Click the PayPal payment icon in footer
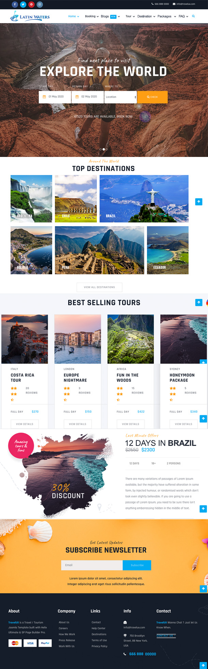208x669 pixels. pos(45,643)
